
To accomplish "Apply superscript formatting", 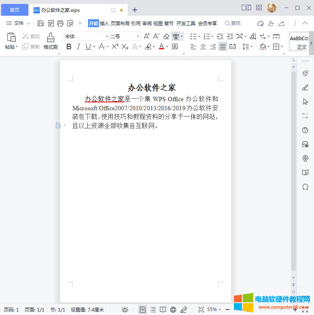I will [115, 46].
